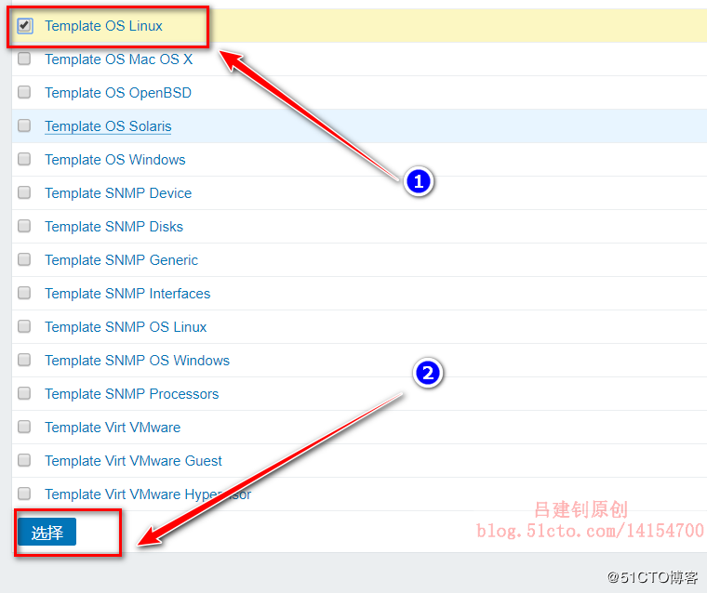This screenshot has width=707, height=593.
Task: Check the Template SNMP Processors checkbox
Action: [24, 393]
